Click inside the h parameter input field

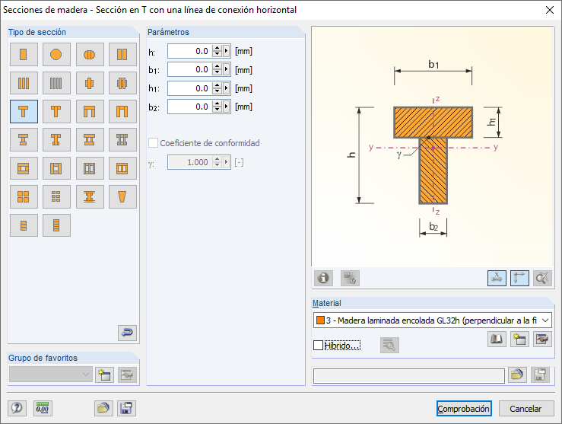(x=190, y=51)
